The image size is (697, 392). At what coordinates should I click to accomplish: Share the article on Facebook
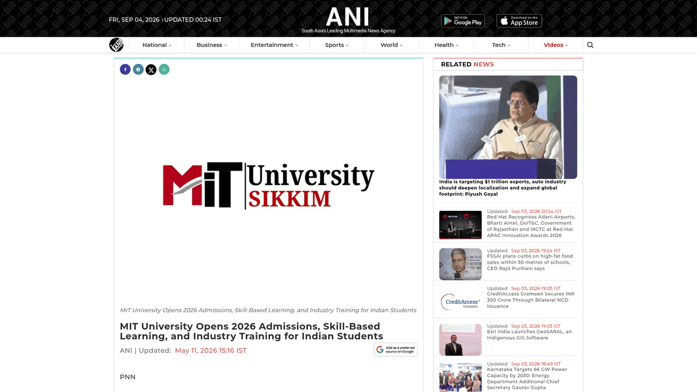coord(125,70)
